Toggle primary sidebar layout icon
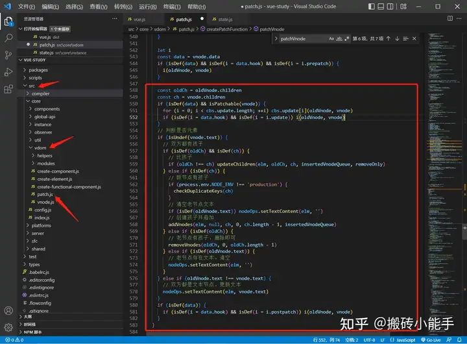The height and width of the screenshot is (344, 467). pyautogui.click(x=372, y=6)
